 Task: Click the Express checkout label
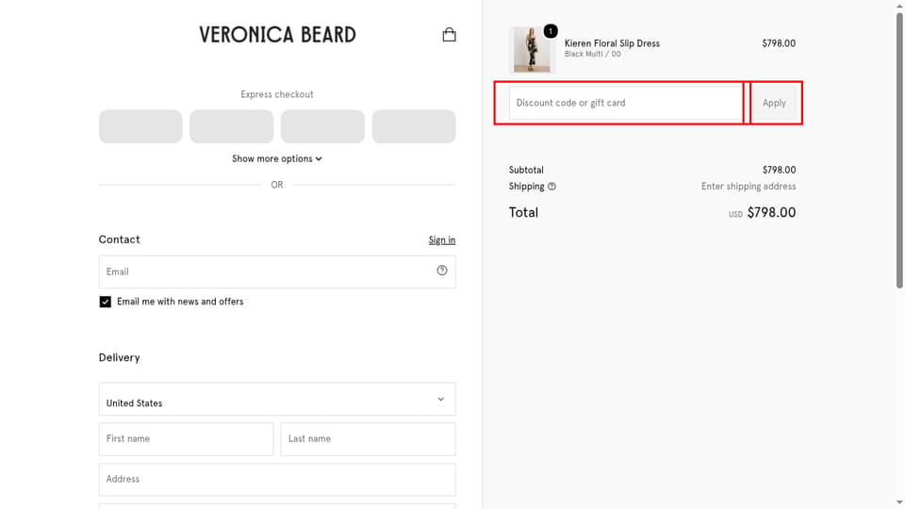point(277,94)
